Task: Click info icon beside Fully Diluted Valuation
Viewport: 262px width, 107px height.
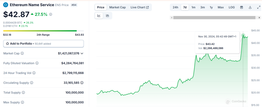Action: [37, 63]
